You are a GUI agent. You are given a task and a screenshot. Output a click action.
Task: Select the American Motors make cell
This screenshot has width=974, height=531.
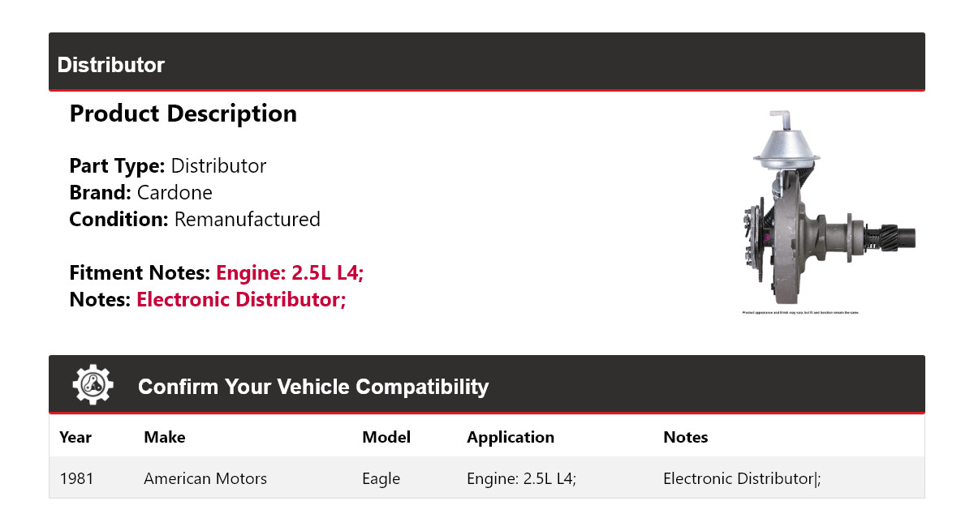205,479
